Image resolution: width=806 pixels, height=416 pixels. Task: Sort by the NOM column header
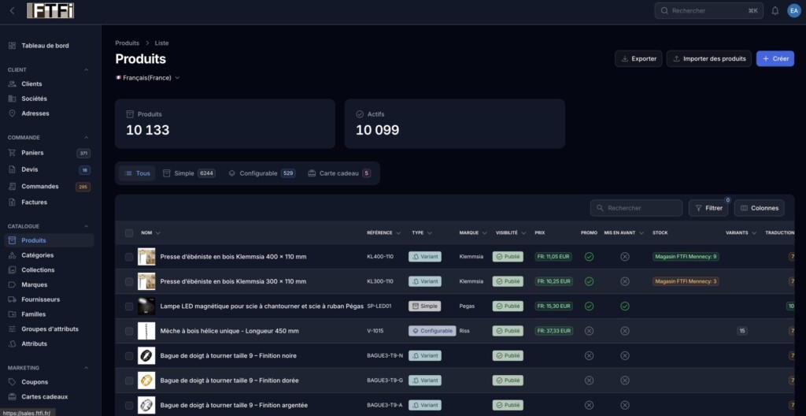150,232
